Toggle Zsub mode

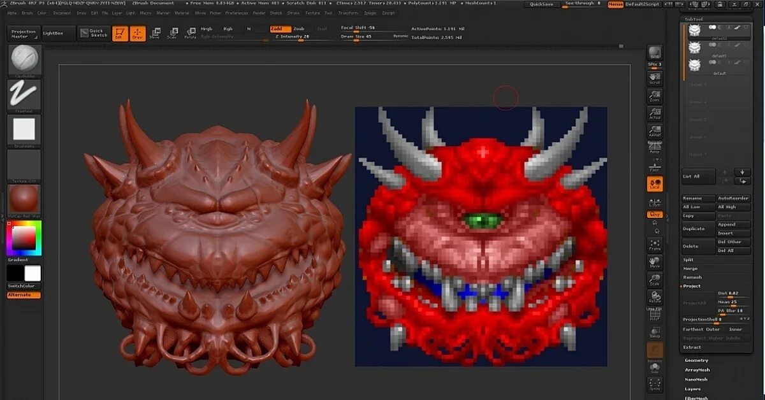300,29
